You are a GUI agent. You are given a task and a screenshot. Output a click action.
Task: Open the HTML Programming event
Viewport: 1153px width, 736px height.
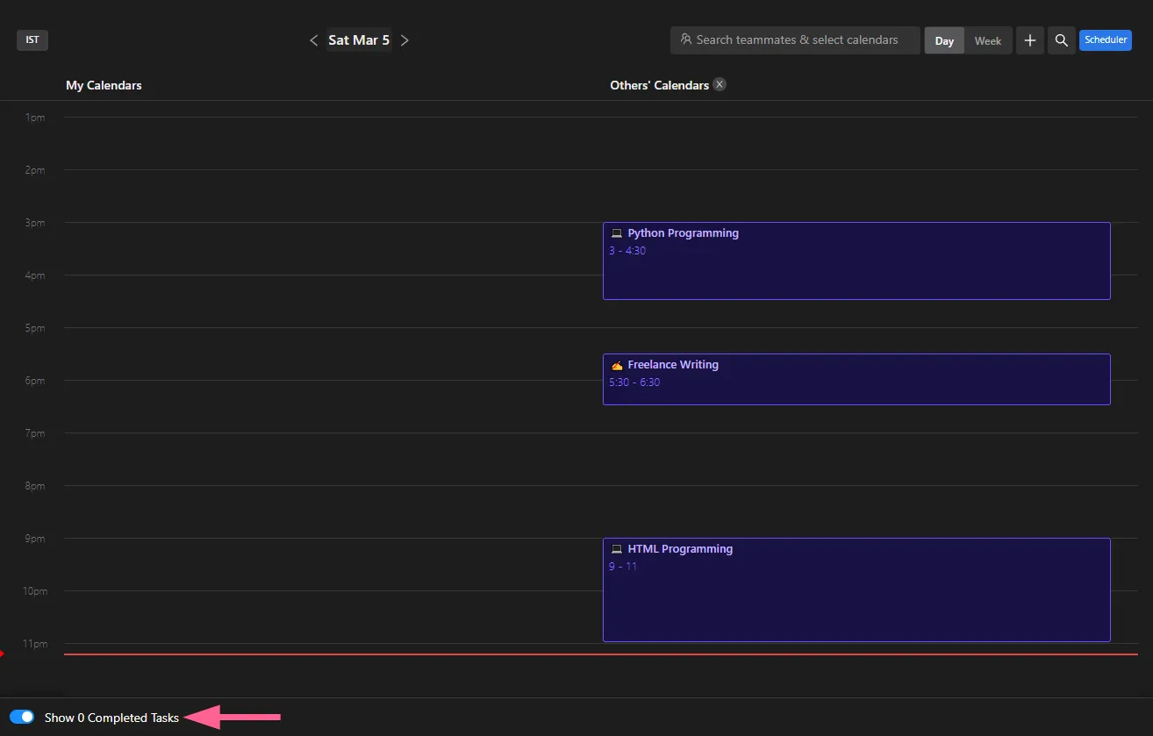[x=856, y=590]
